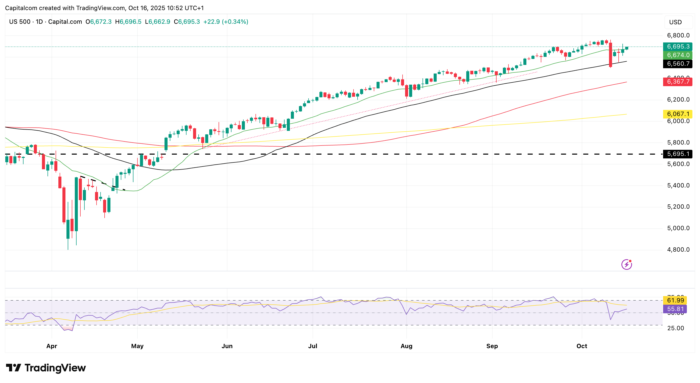This screenshot has width=700, height=383.
Task: Click the 5,695.1 dashed level price tag
Action: [x=678, y=154]
